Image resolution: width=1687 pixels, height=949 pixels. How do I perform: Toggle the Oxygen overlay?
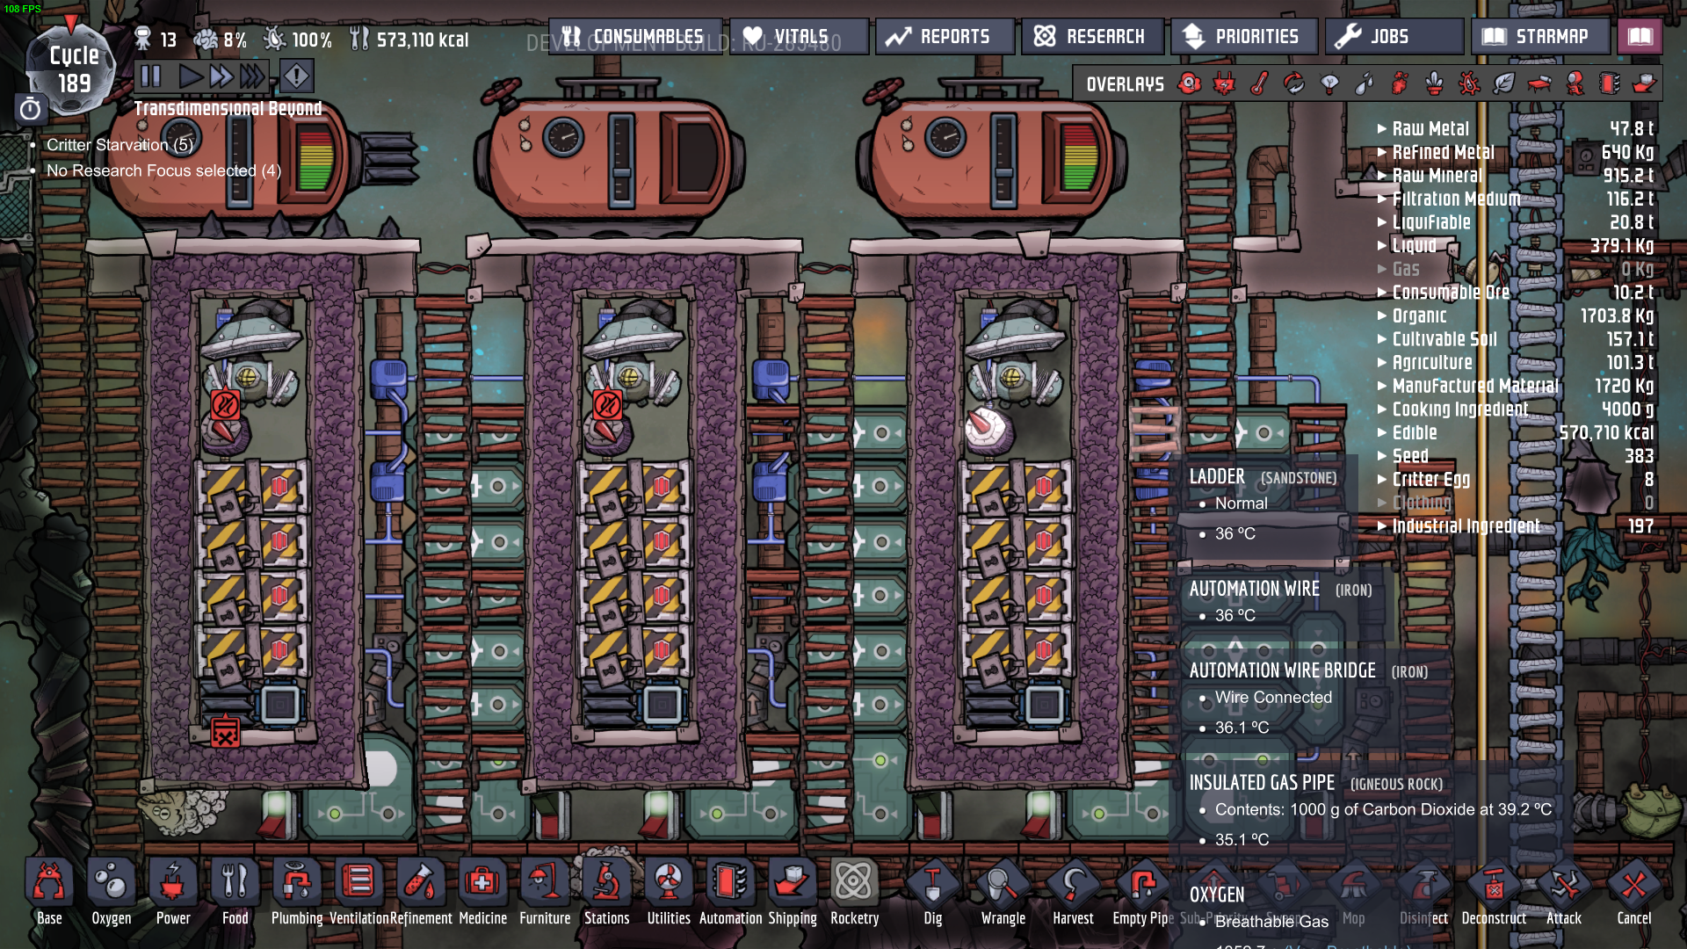pos(1190,83)
